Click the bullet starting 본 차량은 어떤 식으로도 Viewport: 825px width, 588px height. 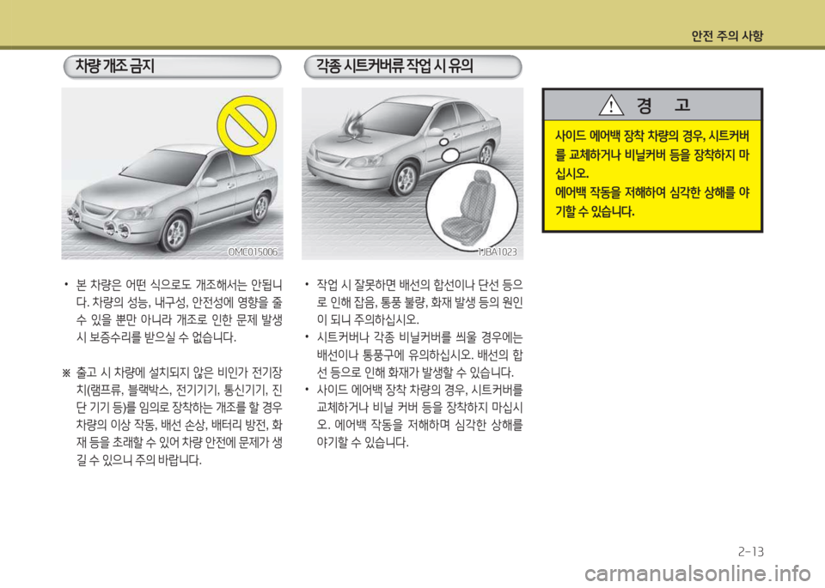pyautogui.click(x=173, y=311)
